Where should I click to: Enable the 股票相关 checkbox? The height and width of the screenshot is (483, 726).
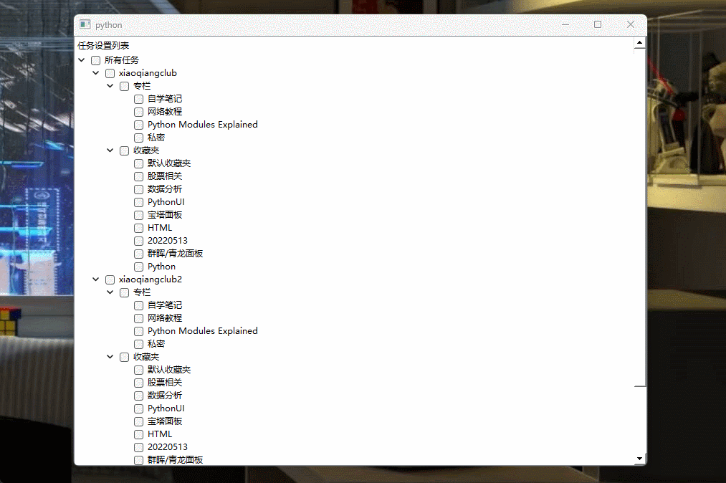point(138,176)
